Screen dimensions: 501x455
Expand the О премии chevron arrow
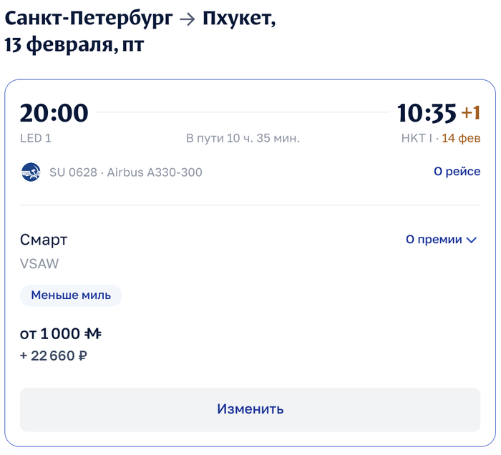pos(472,240)
